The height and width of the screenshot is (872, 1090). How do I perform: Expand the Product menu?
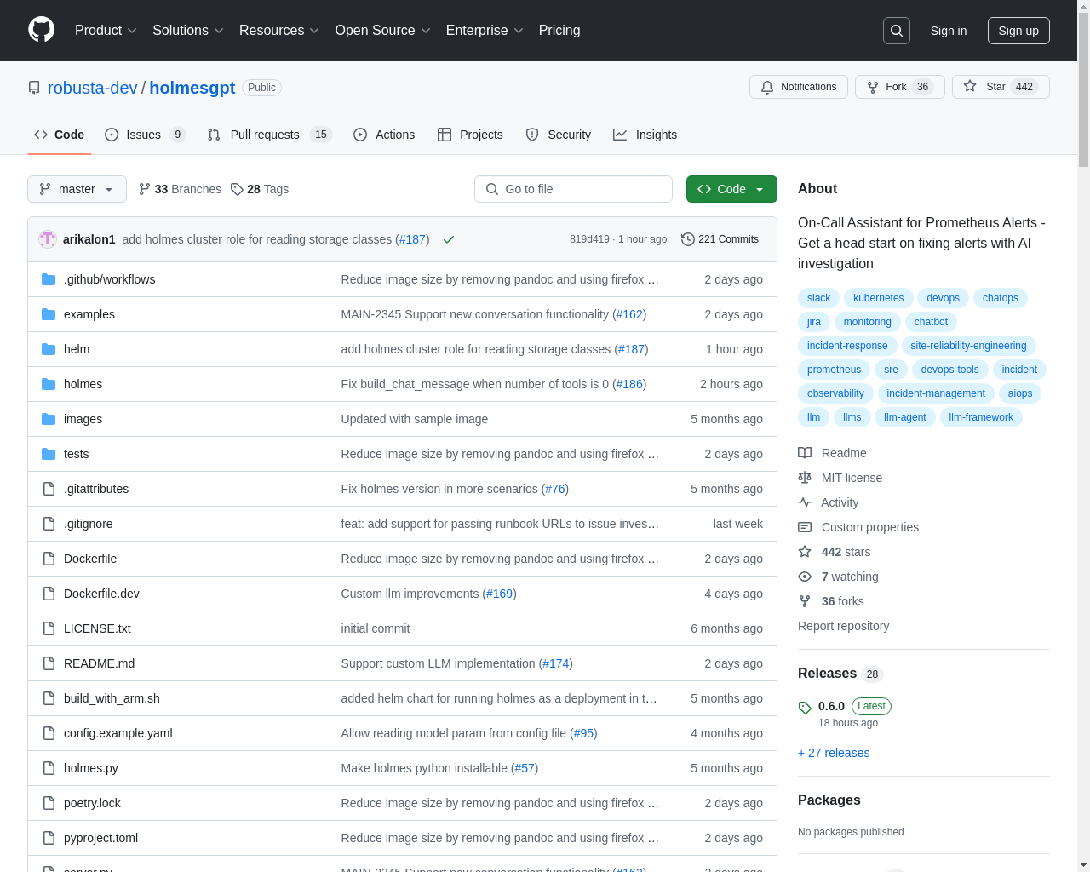click(x=106, y=30)
